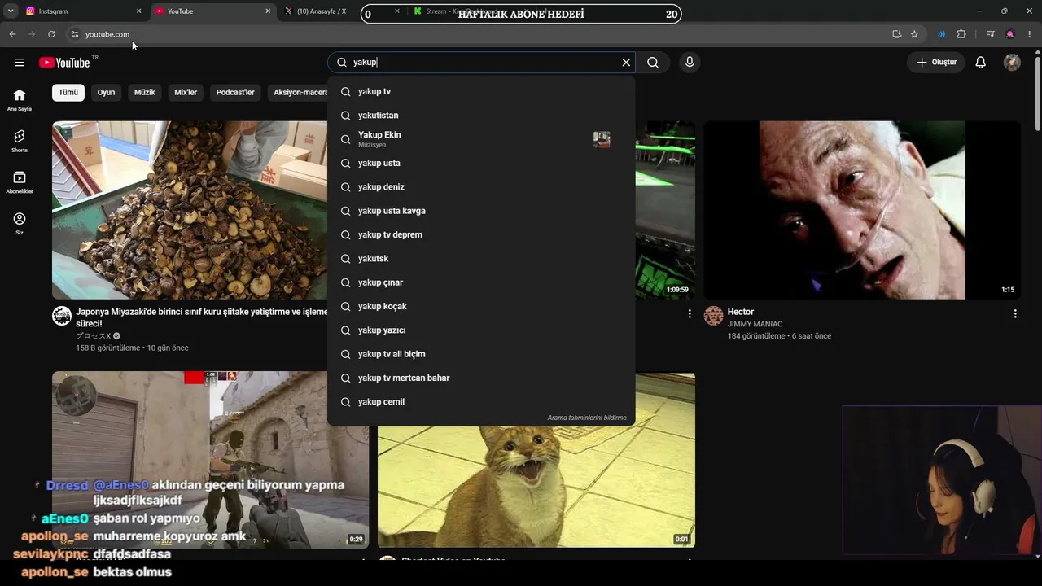
Task: Open the site information icon beside the URL
Action: [74, 34]
